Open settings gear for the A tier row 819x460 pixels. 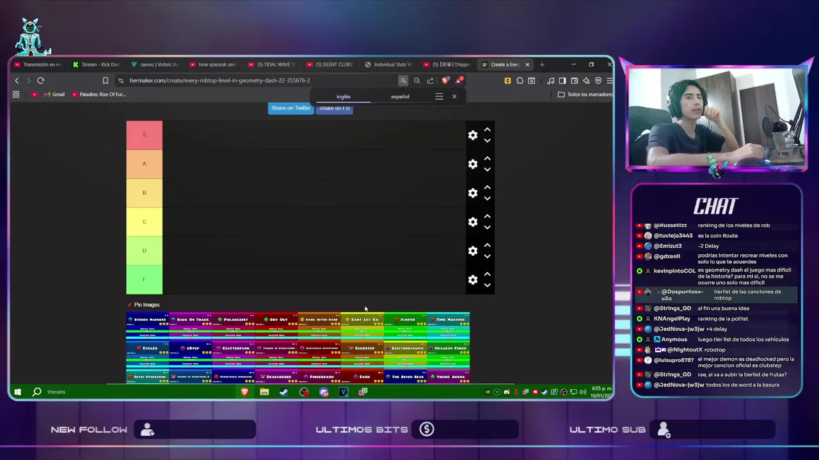[x=472, y=164]
